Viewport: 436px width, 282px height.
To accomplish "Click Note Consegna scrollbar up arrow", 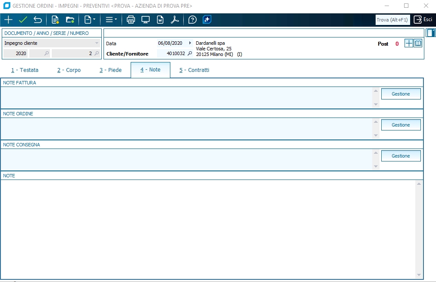I will tap(376, 153).
